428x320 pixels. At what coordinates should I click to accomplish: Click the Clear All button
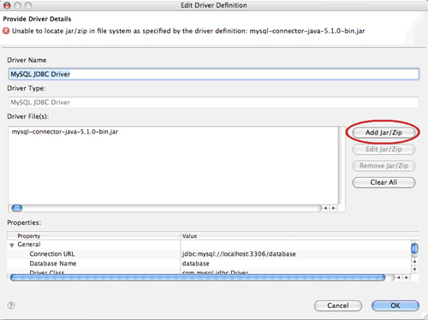click(383, 182)
